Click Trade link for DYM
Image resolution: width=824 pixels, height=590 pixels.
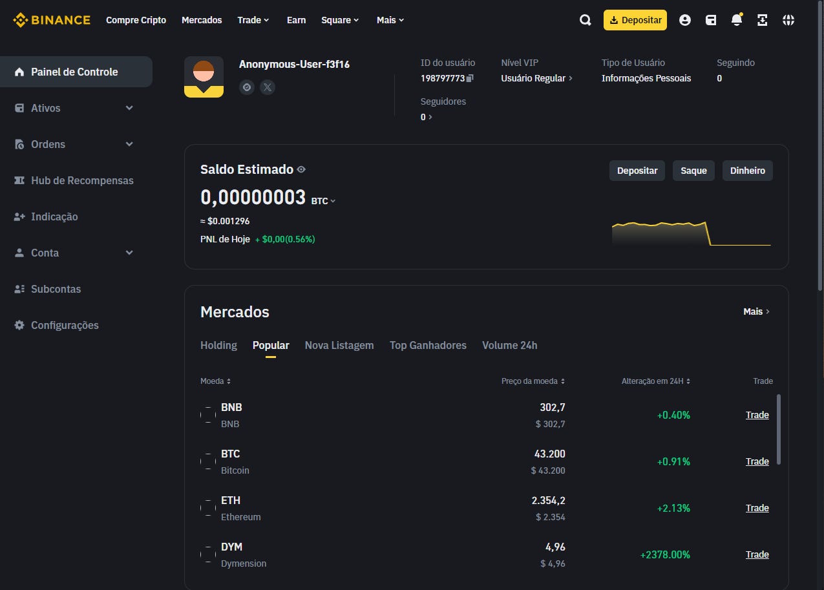point(757,554)
